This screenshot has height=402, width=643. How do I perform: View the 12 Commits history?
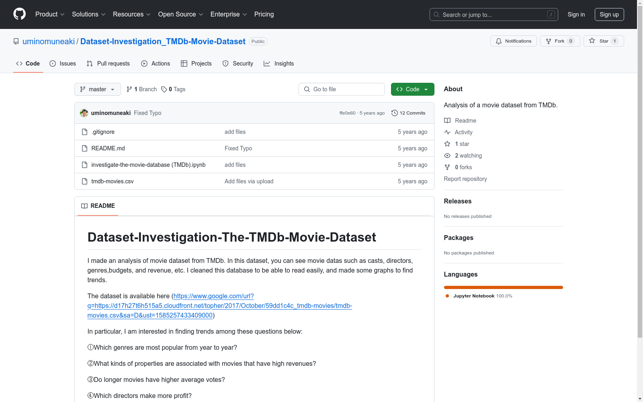(408, 113)
